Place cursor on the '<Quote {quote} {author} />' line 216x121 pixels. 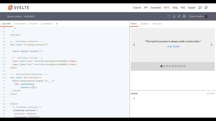point(28,51)
